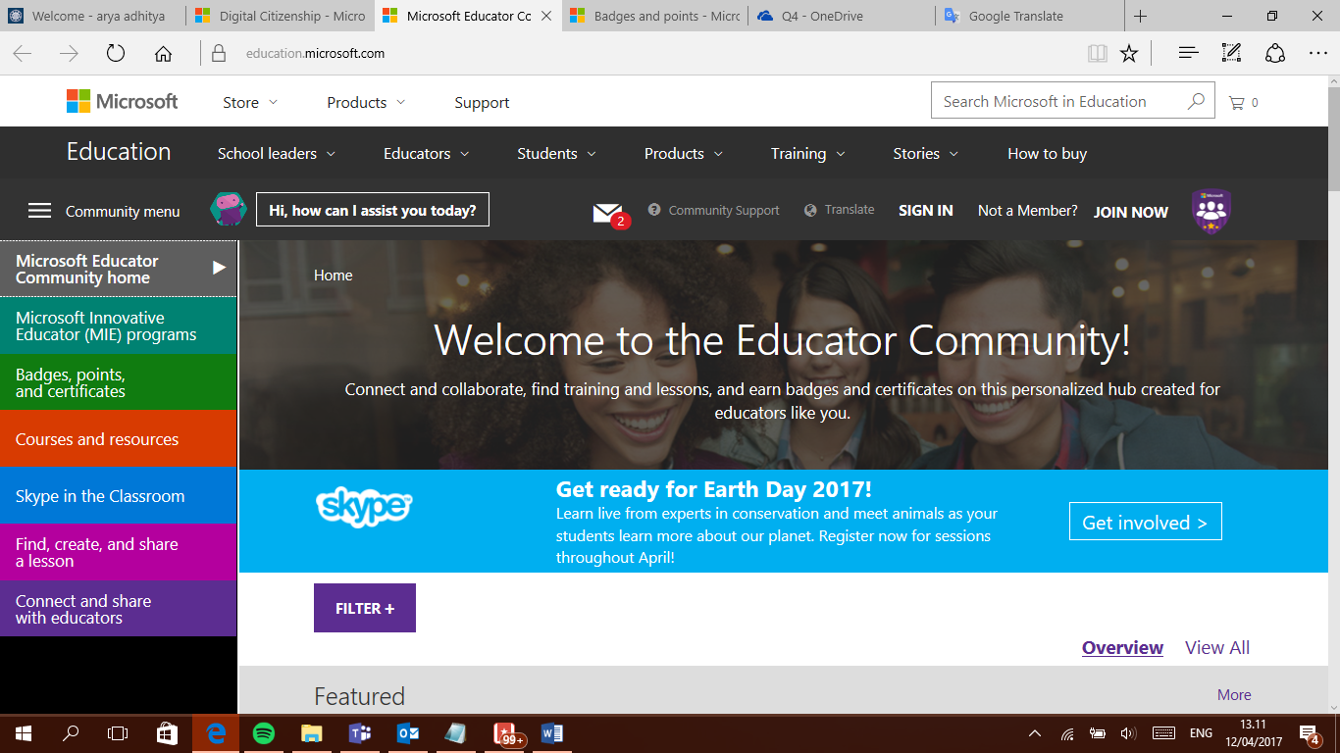Image resolution: width=1340 pixels, height=753 pixels.
Task: Click the browser forward arrow
Action: point(69,54)
